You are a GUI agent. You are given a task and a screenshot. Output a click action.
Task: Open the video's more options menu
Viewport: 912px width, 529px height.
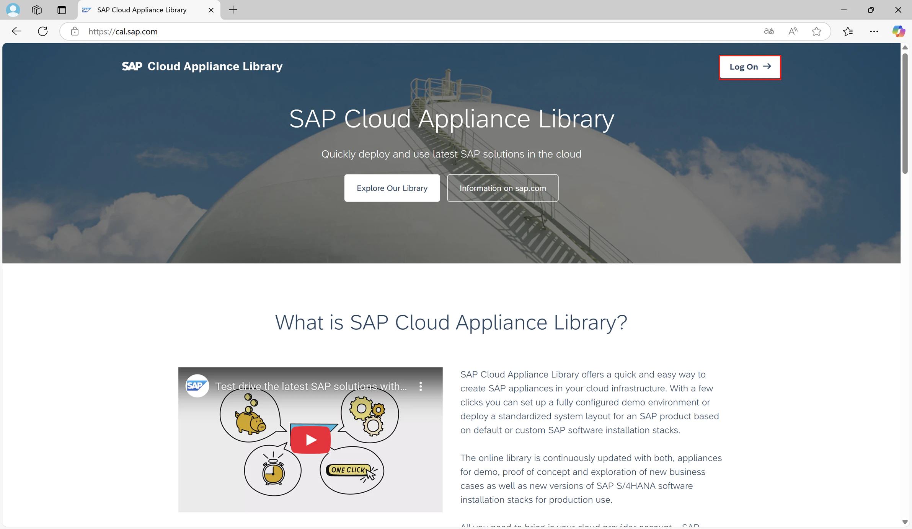[x=421, y=386]
